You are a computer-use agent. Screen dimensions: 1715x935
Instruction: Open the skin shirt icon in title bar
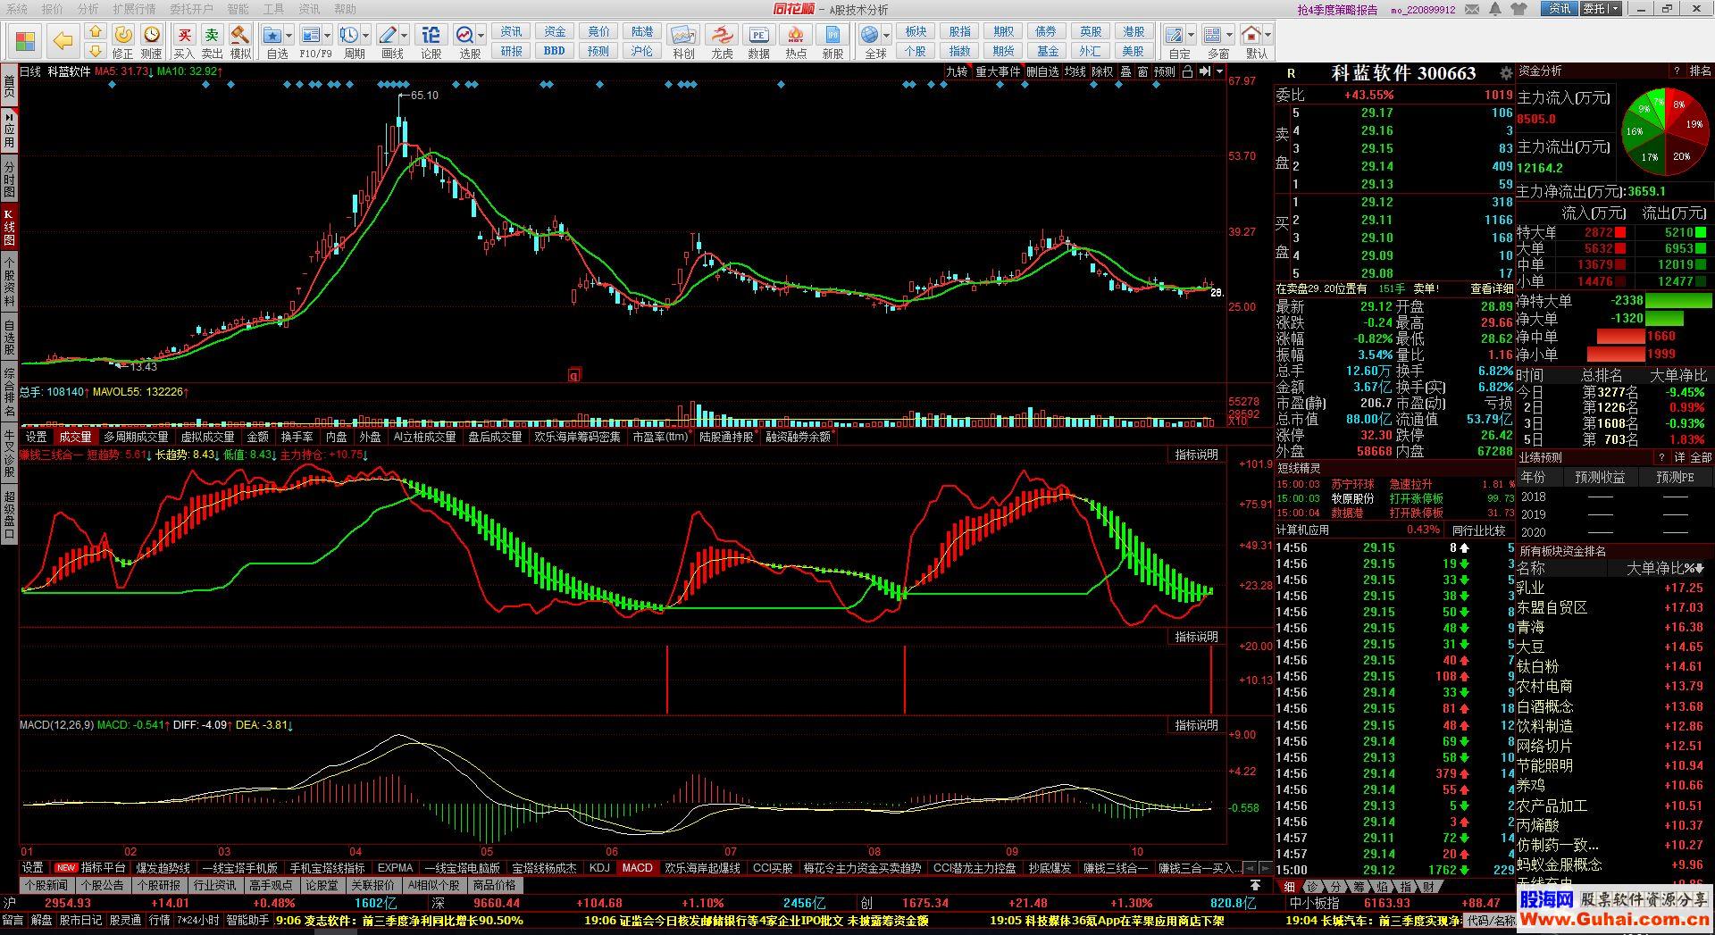[x=1518, y=9]
